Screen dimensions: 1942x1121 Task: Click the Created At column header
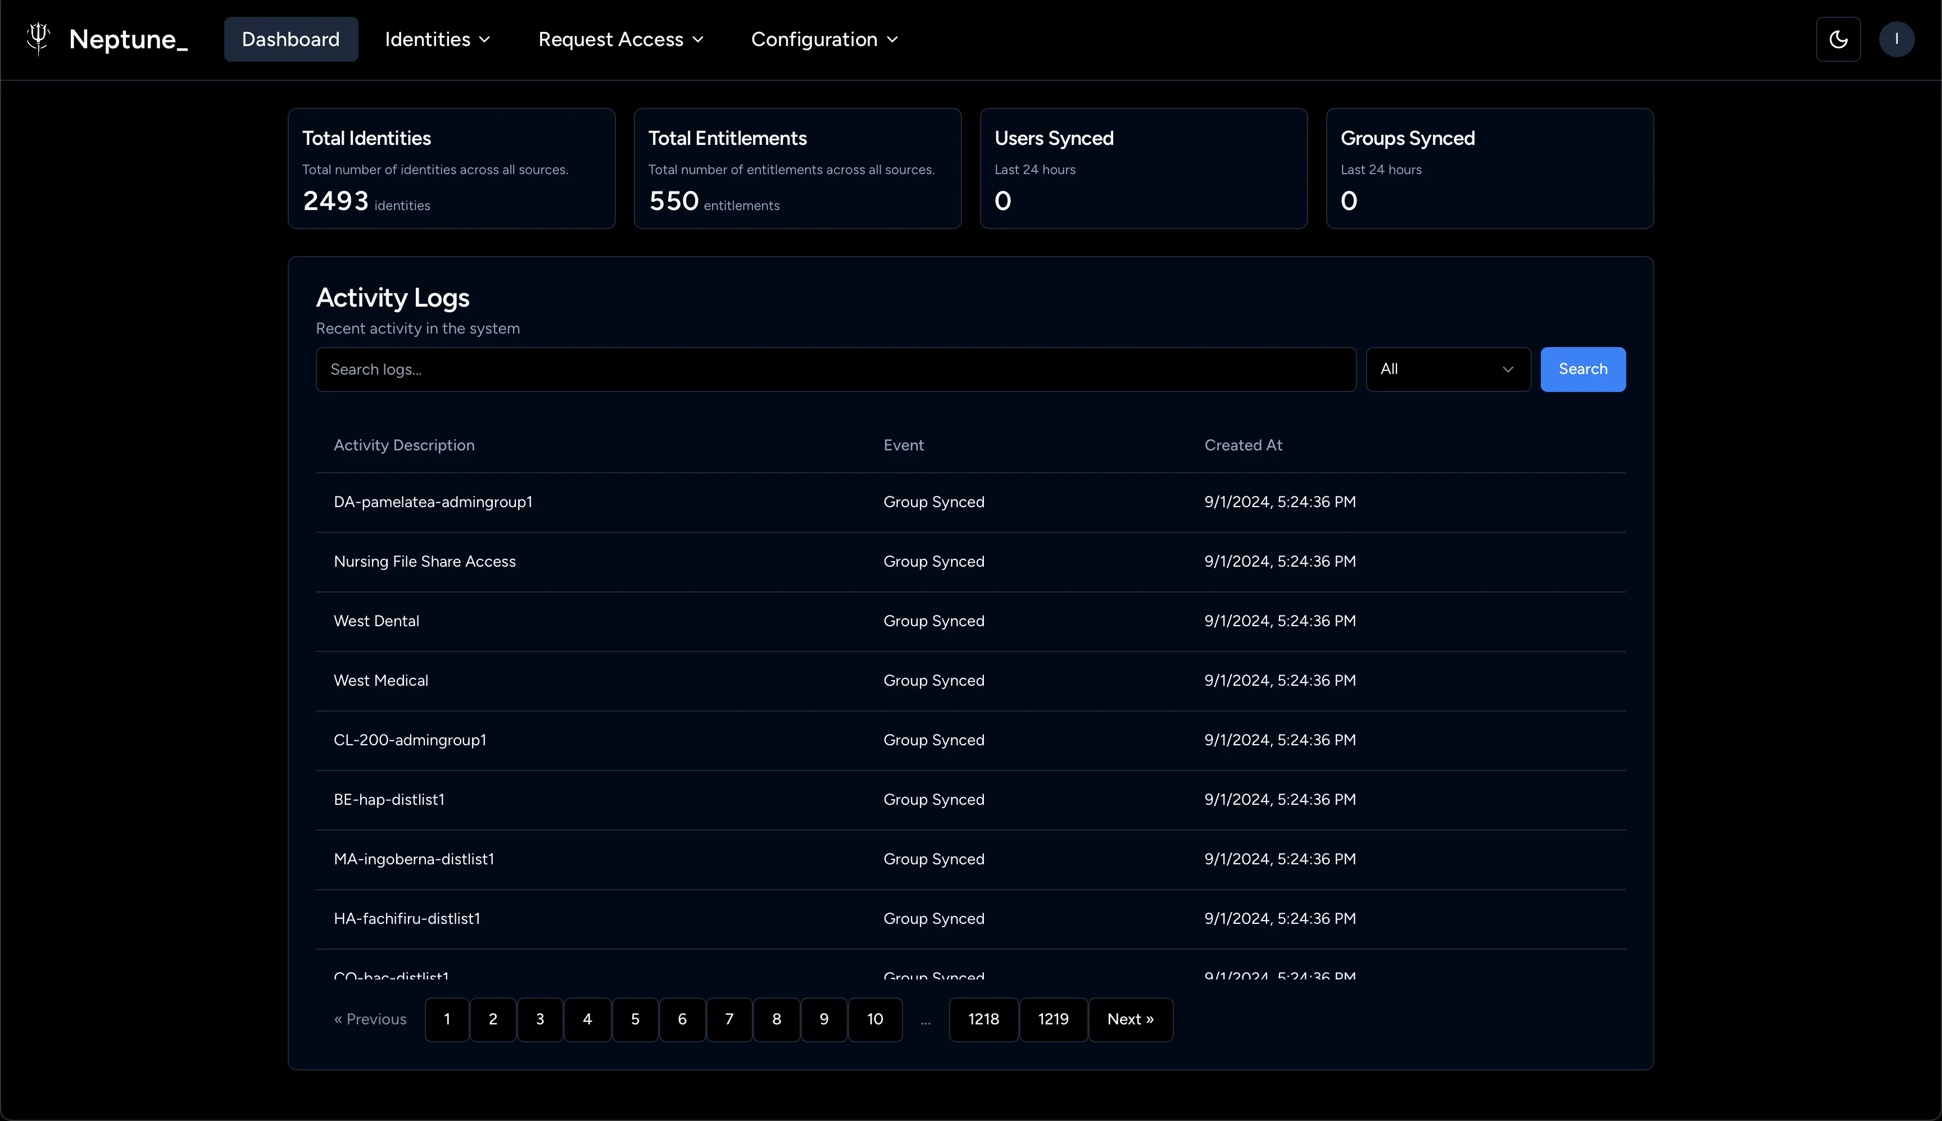[x=1244, y=445]
